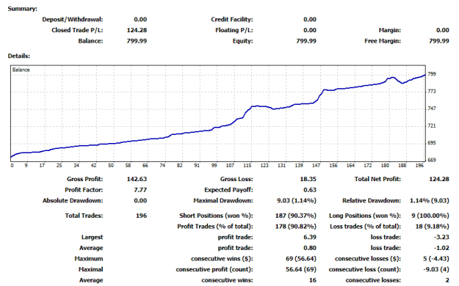Select the Closed Trade P/L value 124.28
Screen dimensions: 459x286
pyautogui.click(x=137, y=30)
